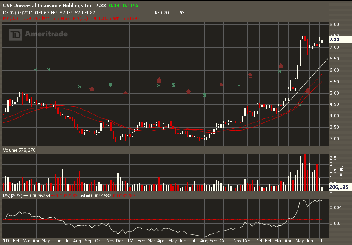Select the rightmost red marker near June 2013
352x245 pixels.
tap(308, 90)
